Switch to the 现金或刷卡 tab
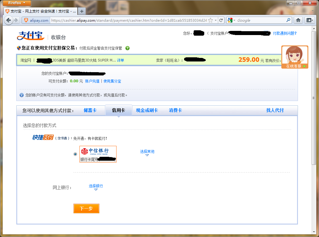Image resolution: width=319 pixels, height=237 pixels. coord(147,110)
